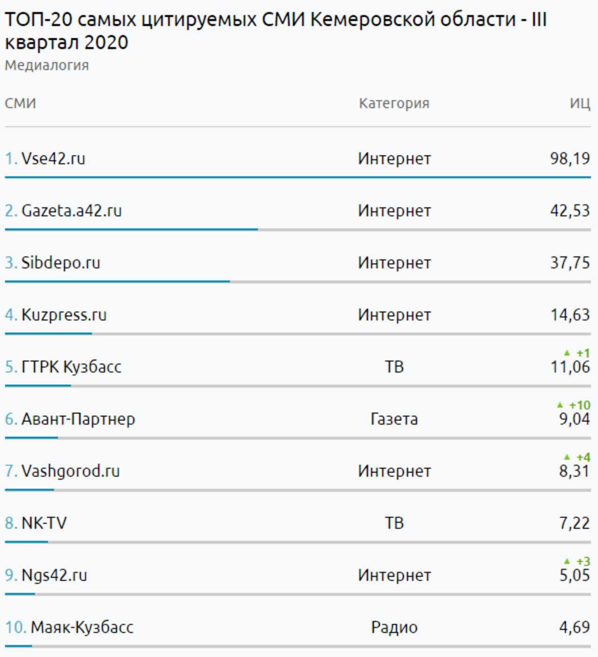
Task: Click the Категория column header
Action: (x=394, y=103)
